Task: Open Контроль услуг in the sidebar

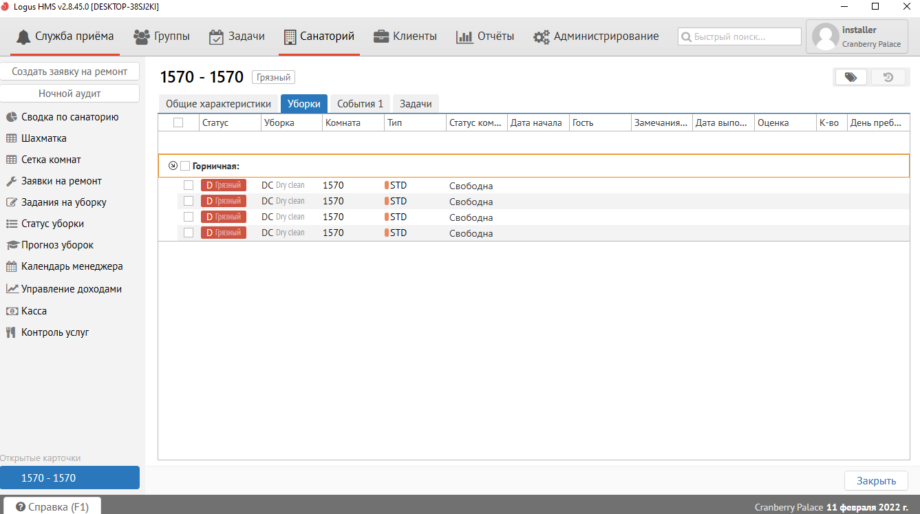Action: [x=55, y=332]
